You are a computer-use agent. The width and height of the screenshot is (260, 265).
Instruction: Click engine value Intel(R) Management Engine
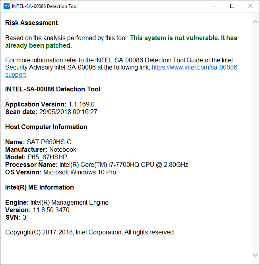[x=69, y=203]
